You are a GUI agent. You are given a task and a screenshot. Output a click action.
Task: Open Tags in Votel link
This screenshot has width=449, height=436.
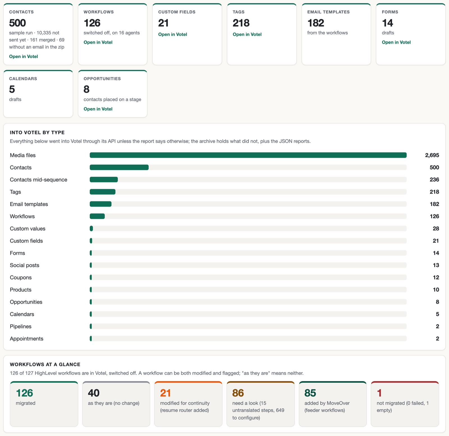[247, 34]
